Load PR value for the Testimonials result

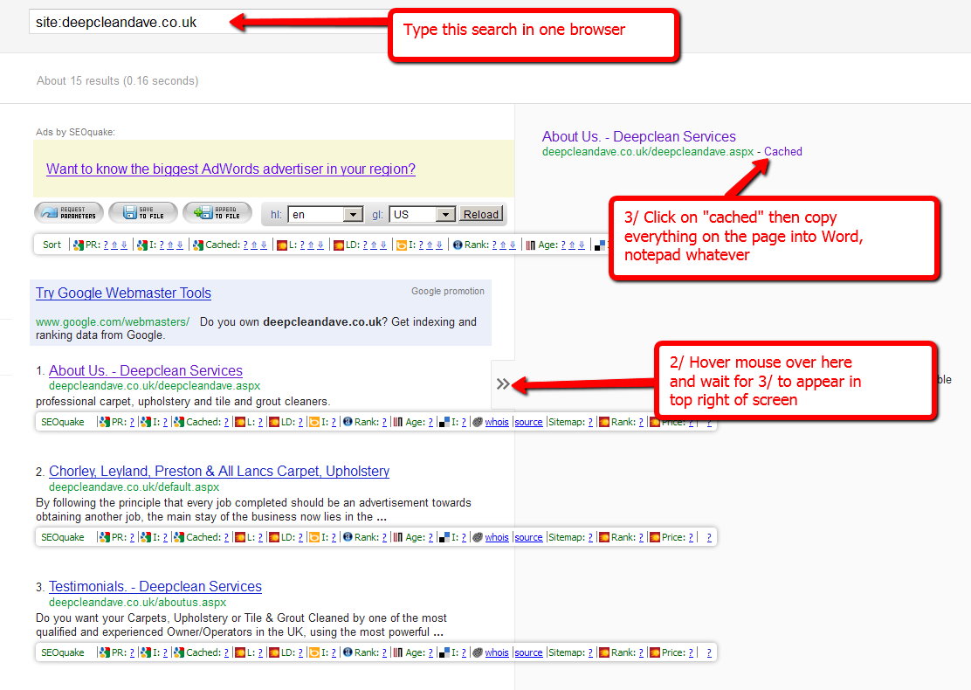132,652
